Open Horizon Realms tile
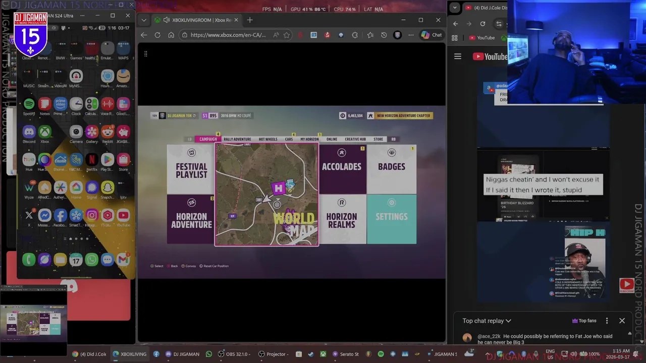 tap(342, 219)
